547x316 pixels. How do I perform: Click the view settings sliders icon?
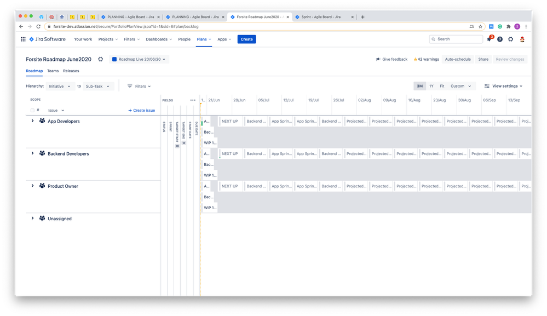pos(487,86)
